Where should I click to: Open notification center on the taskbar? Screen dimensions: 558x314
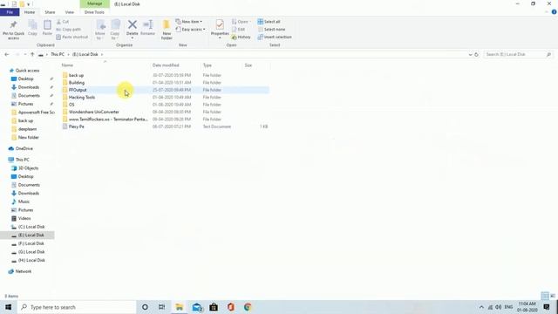click(547, 307)
